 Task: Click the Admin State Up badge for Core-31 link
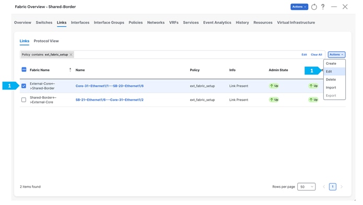pyautogui.click(x=274, y=86)
